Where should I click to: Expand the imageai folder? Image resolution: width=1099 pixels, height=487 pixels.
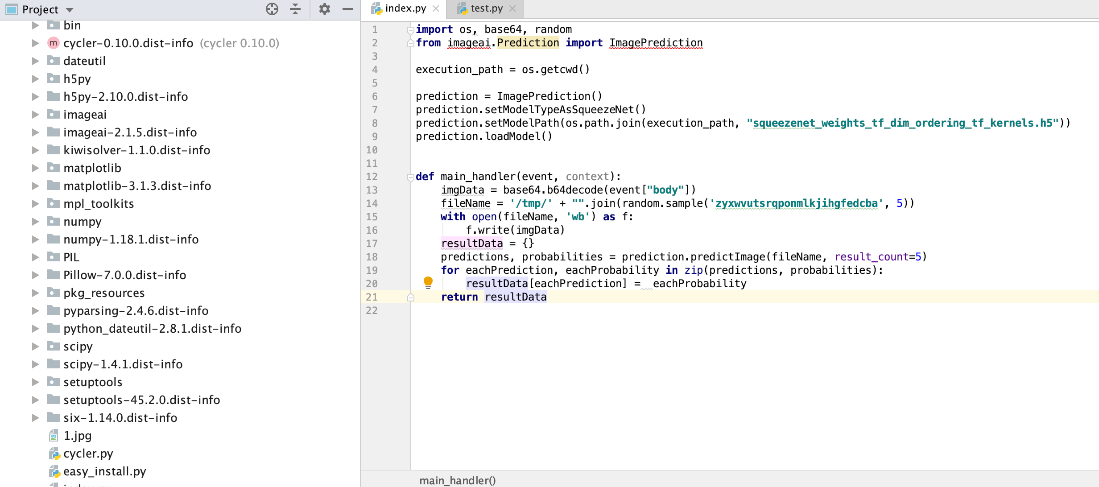[36, 115]
